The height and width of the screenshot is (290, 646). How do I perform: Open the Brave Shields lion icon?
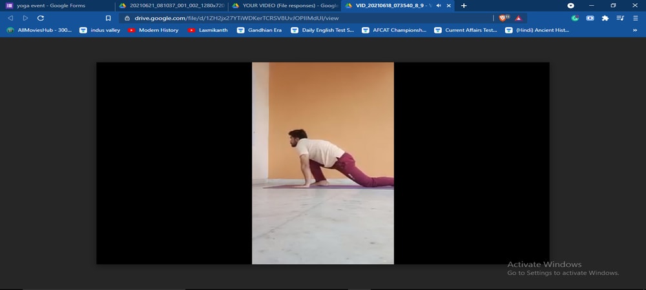504,18
